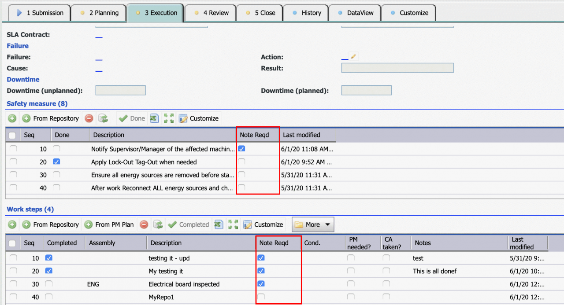This screenshot has width=564, height=305.
Task: Click 'Apply Lock-Out Tag-Out when needed' description
Action: 144,162
